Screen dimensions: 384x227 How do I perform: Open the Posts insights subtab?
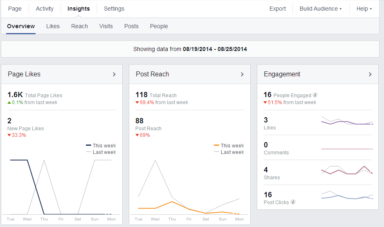(x=131, y=26)
